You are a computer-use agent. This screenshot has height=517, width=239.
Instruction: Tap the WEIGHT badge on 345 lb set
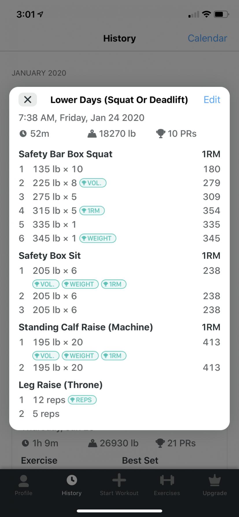(98, 239)
